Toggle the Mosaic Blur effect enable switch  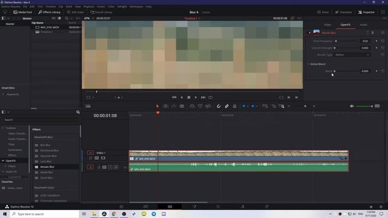[x=309, y=33]
